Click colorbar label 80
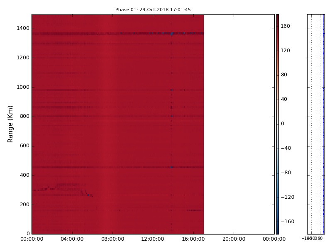The height and width of the screenshot is (249, 332). coord(284,75)
